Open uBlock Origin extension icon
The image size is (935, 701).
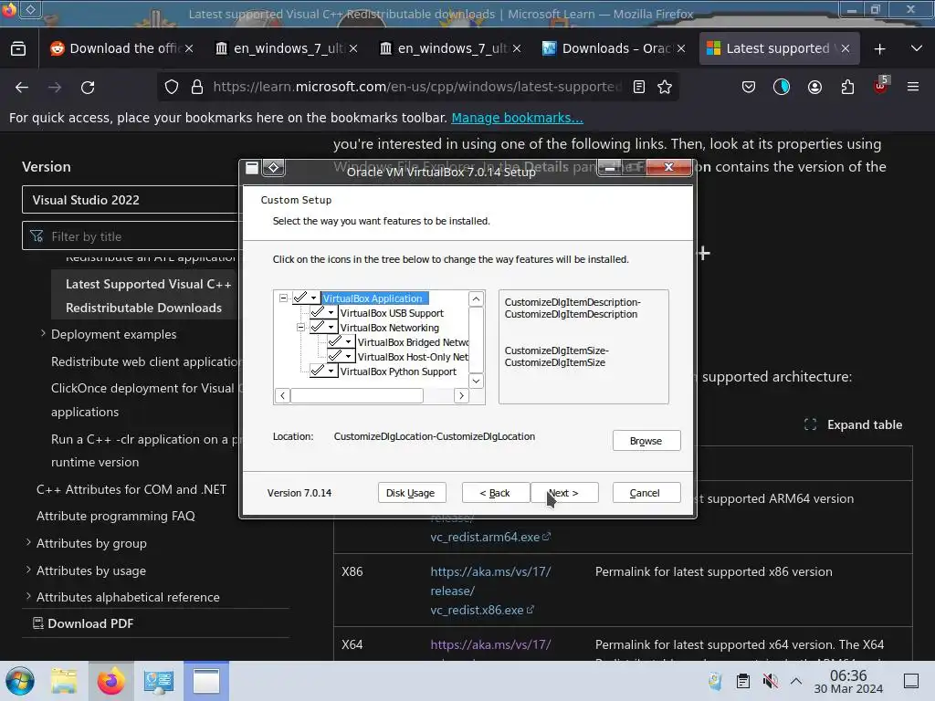click(881, 86)
